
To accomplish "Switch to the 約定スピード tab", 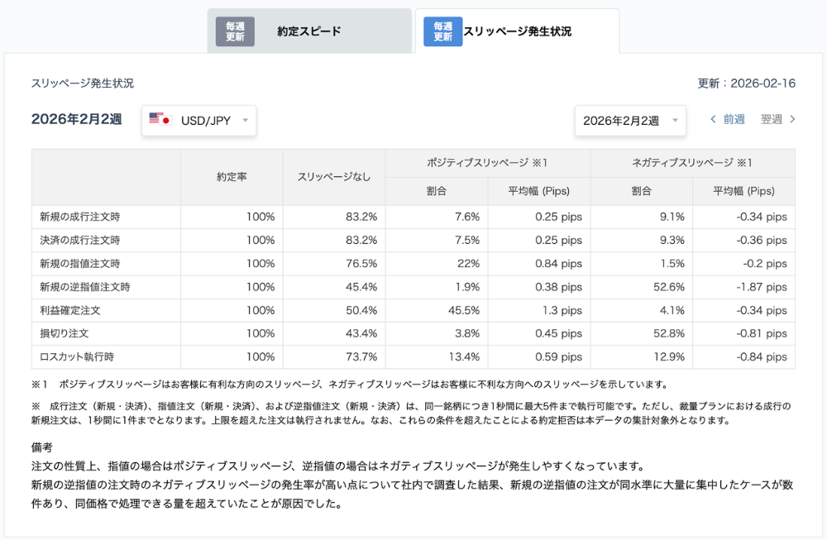I will pyautogui.click(x=310, y=30).
